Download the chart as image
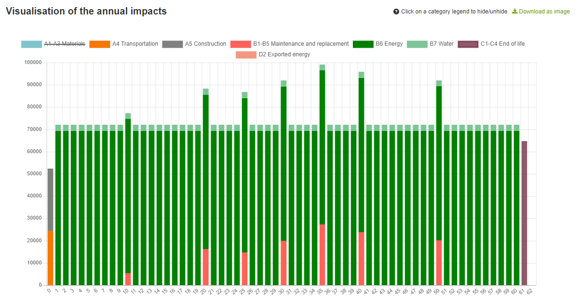Screen dimensions: 579x302 (544, 12)
